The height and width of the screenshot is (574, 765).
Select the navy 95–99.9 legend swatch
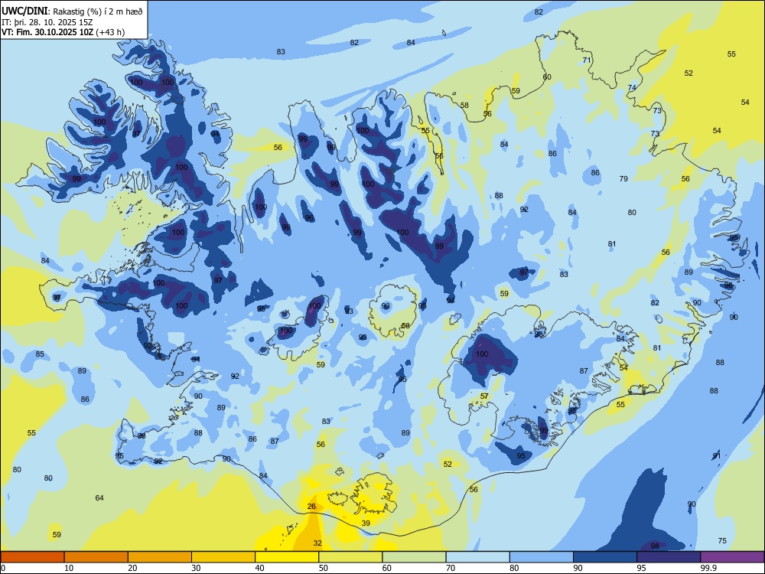pyautogui.click(x=669, y=557)
